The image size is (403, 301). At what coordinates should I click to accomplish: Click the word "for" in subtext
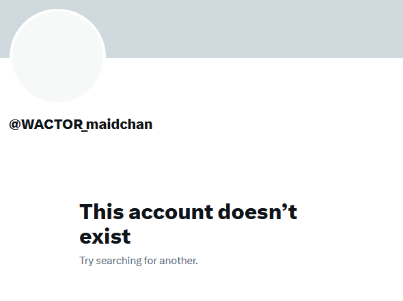pyautogui.click(x=150, y=261)
